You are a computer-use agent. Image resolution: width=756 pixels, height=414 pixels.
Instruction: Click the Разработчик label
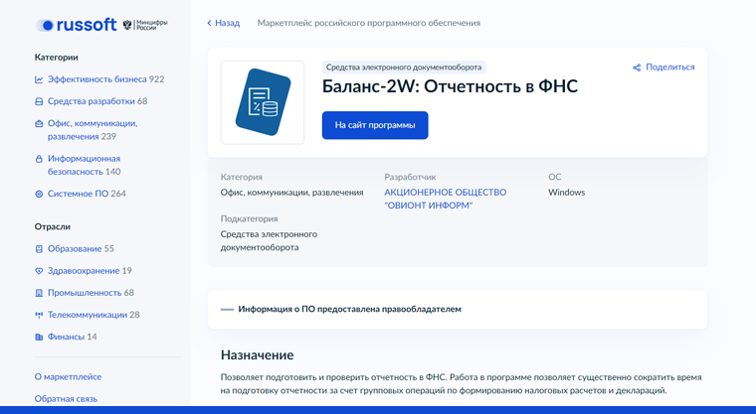pos(410,177)
